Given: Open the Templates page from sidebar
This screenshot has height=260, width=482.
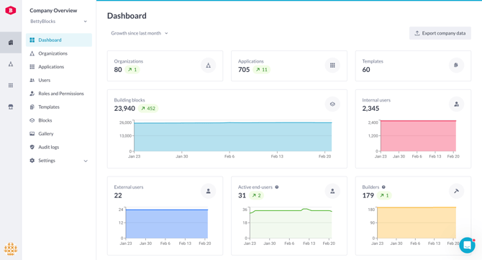Looking at the screenshot, I should point(59,107).
